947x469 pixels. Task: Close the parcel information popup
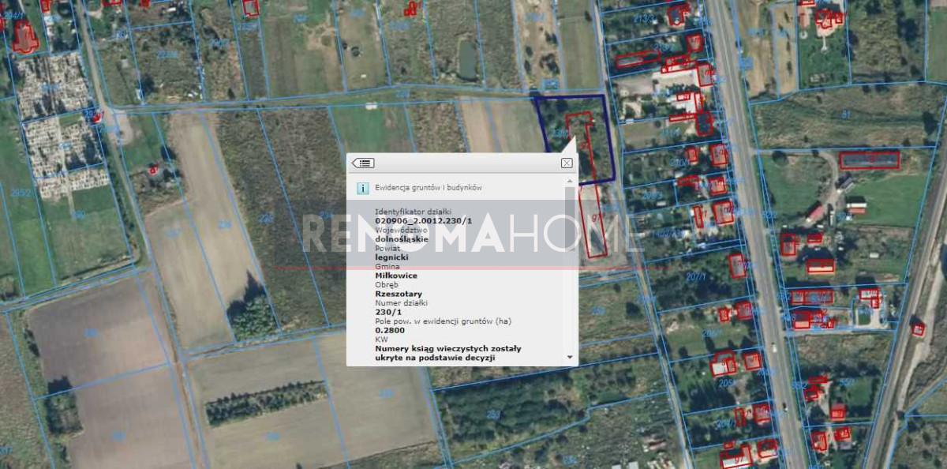coord(566,163)
